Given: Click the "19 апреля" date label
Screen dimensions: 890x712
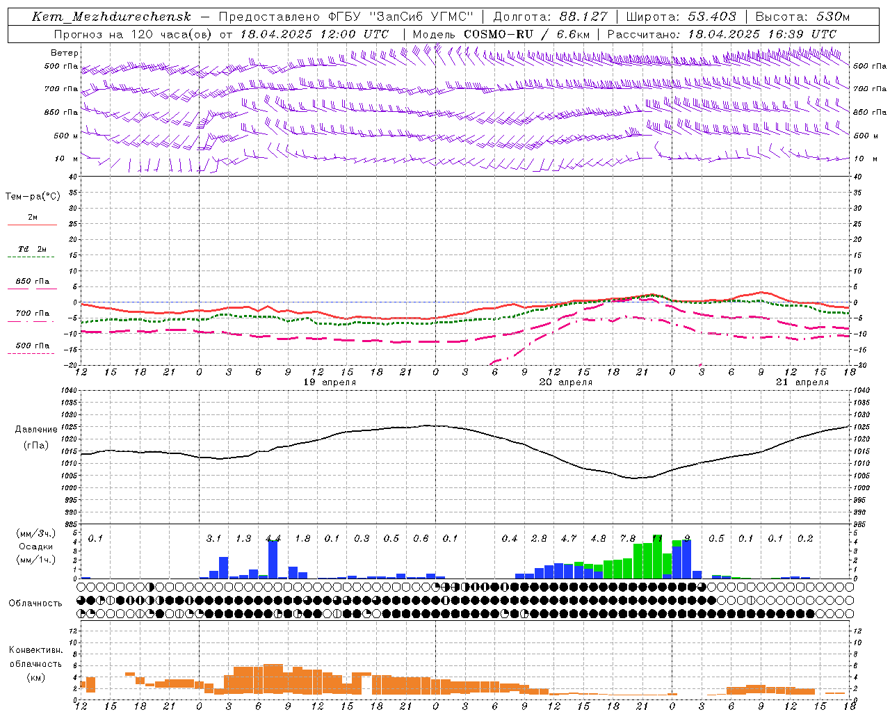Looking at the screenshot, I should (x=330, y=382).
